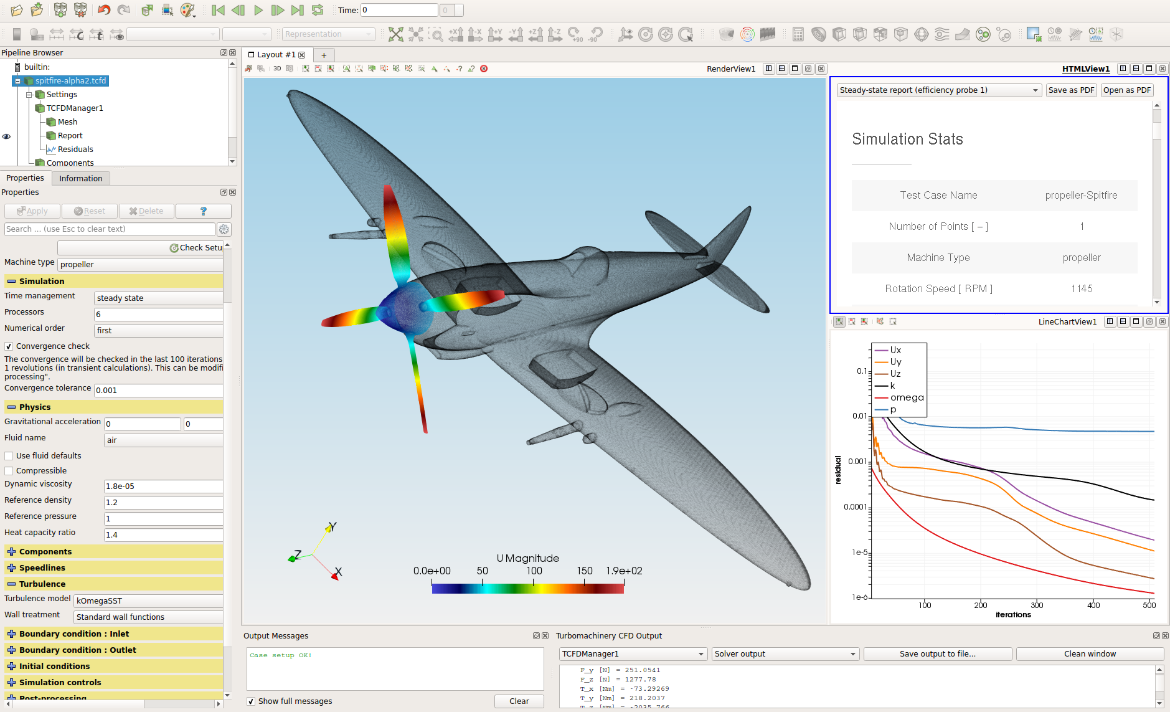Screen dimensions: 1170x712
Task: Click the Save as PDF button
Action: 1070,90
